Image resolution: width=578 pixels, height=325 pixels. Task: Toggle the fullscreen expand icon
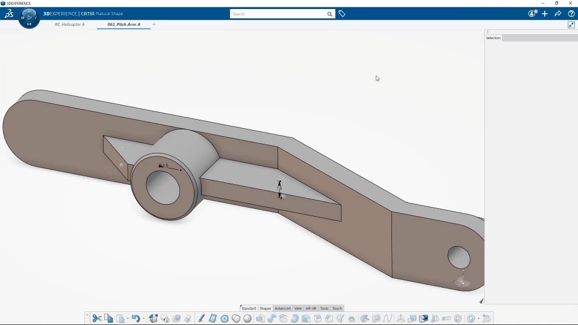click(x=571, y=25)
